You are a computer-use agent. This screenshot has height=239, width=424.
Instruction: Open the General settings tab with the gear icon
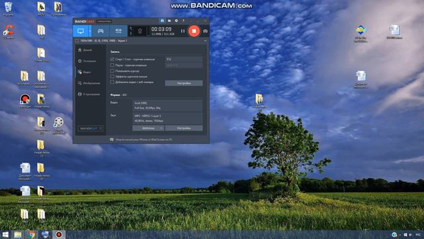coord(87,61)
